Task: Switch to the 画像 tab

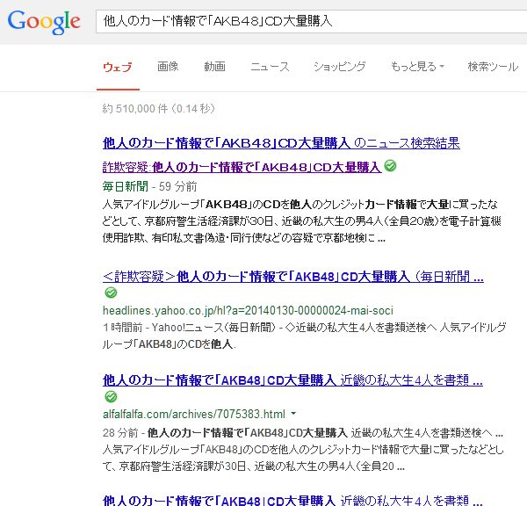Action: coord(168,67)
